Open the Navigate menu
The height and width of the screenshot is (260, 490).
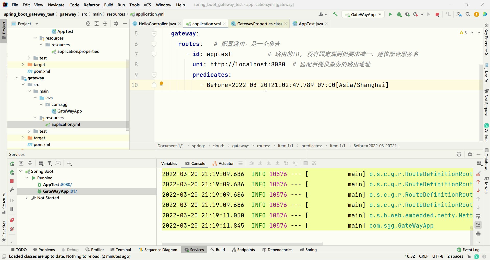(x=56, y=5)
